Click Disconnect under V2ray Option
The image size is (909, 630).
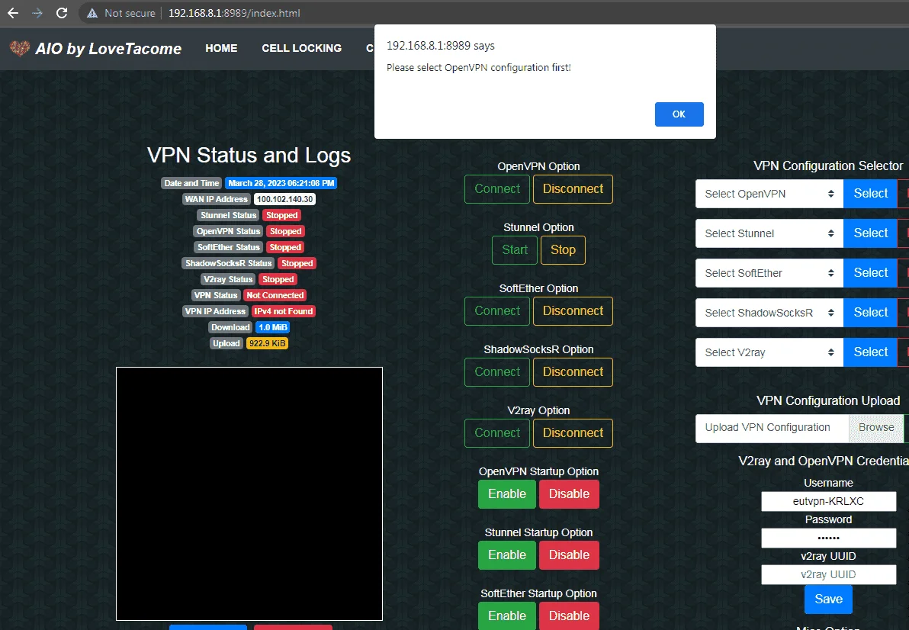[573, 433]
